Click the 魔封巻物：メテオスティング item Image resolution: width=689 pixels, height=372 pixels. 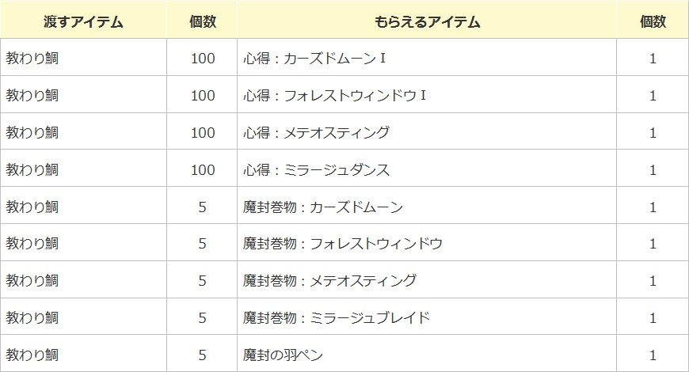coord(329,281)
